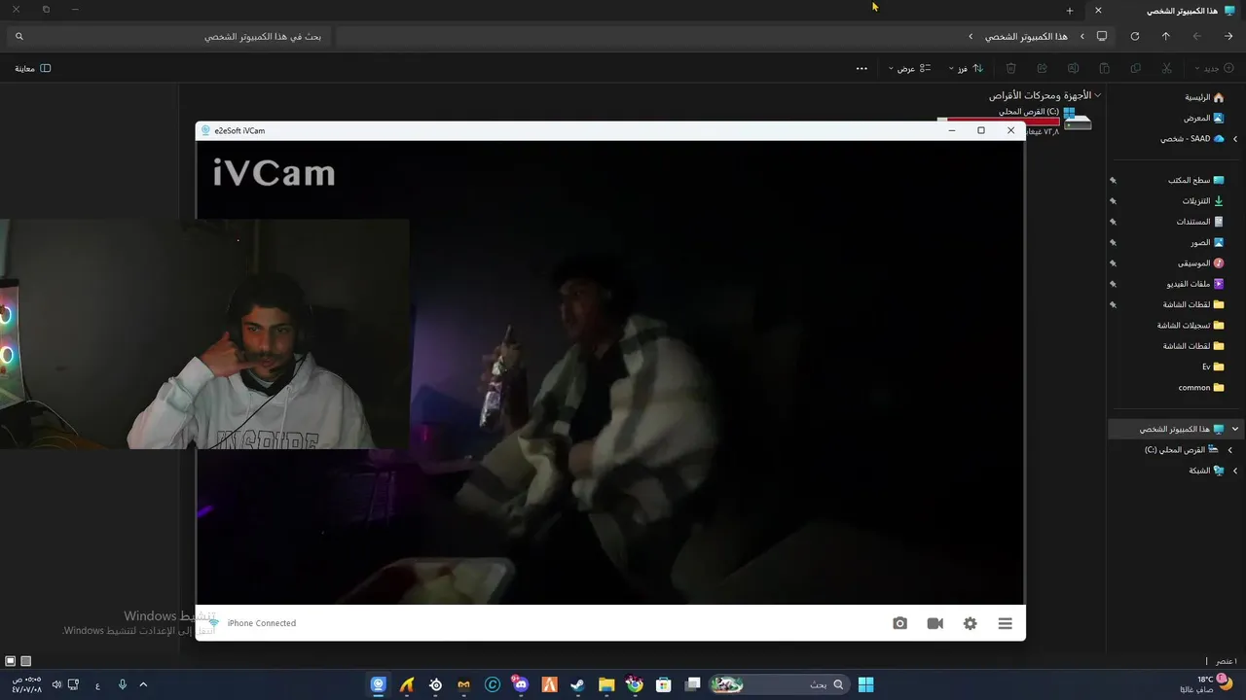
Task: Open Steam from the taskbar
Action: (577, 684)
